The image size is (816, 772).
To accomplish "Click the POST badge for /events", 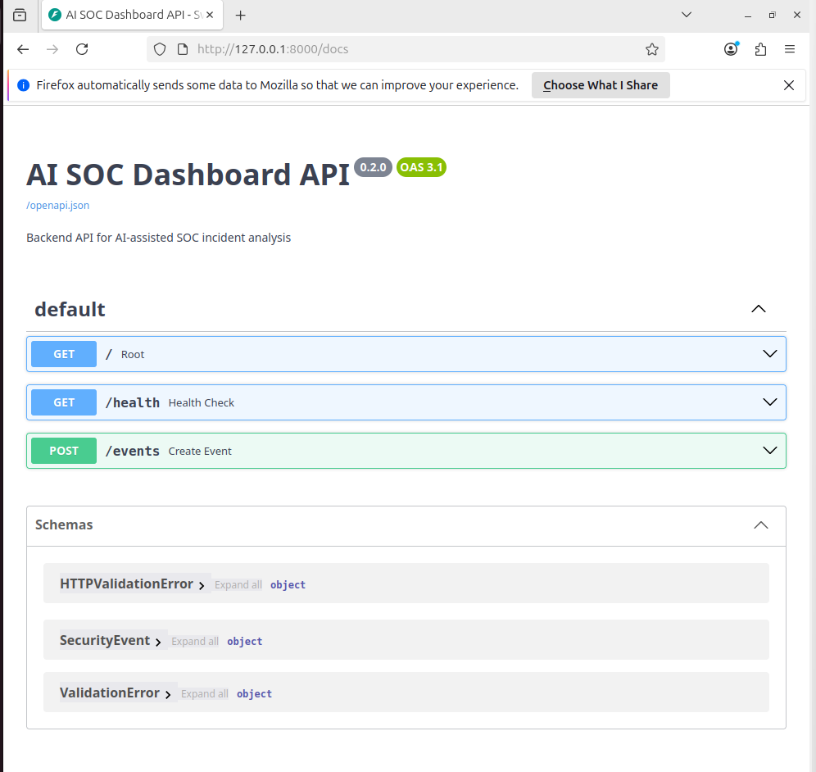I will tap(64, 451).
